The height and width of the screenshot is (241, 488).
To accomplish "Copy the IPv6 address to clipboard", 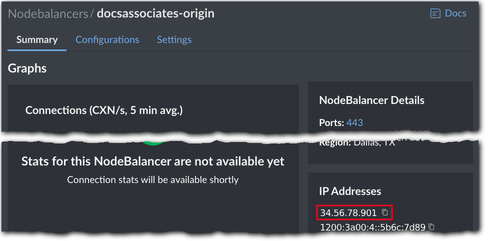I will (431, 227).
